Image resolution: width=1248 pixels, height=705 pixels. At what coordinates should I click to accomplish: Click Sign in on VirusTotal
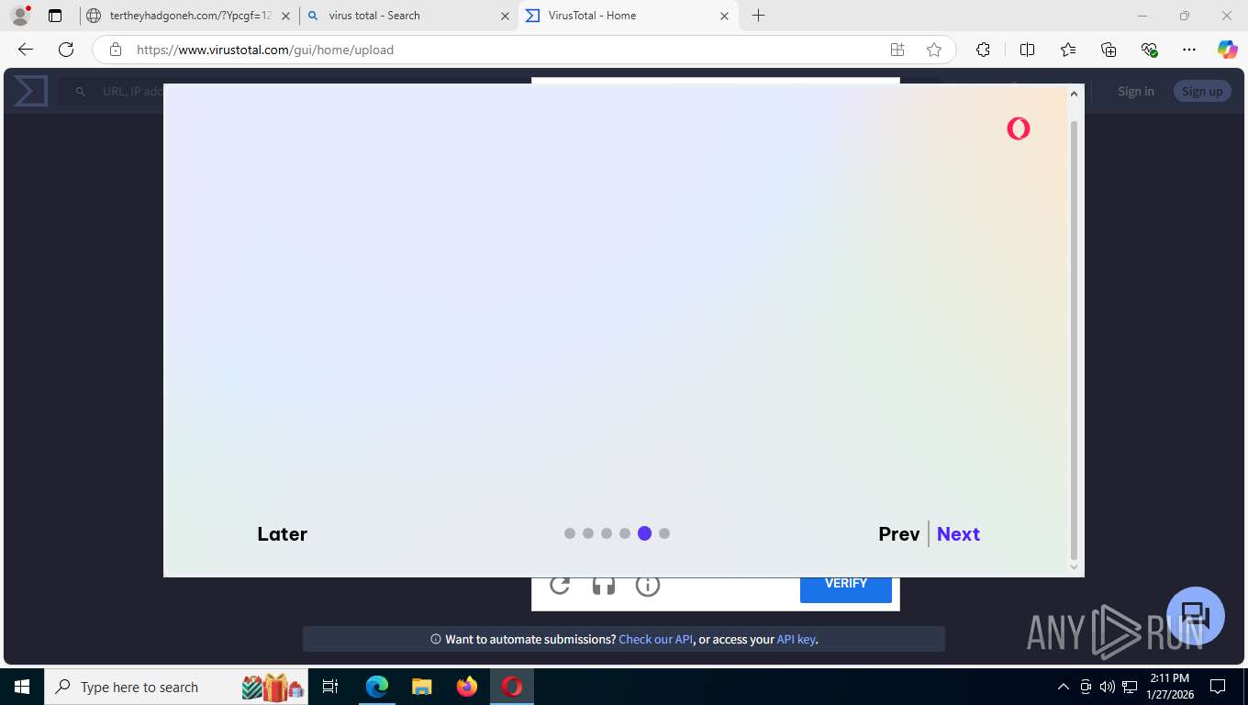pos(1136,91)
